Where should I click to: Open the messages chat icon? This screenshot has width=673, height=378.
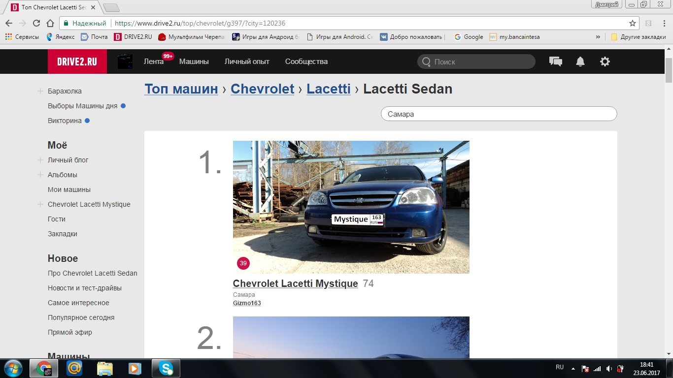click(x=556, y=62)
